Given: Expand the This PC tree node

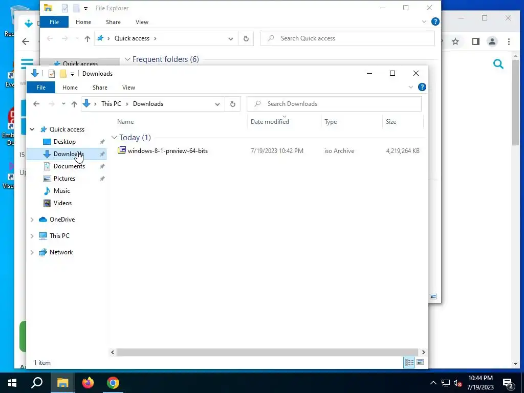Looking at the screenshot, I should click(x=32, y=236).
